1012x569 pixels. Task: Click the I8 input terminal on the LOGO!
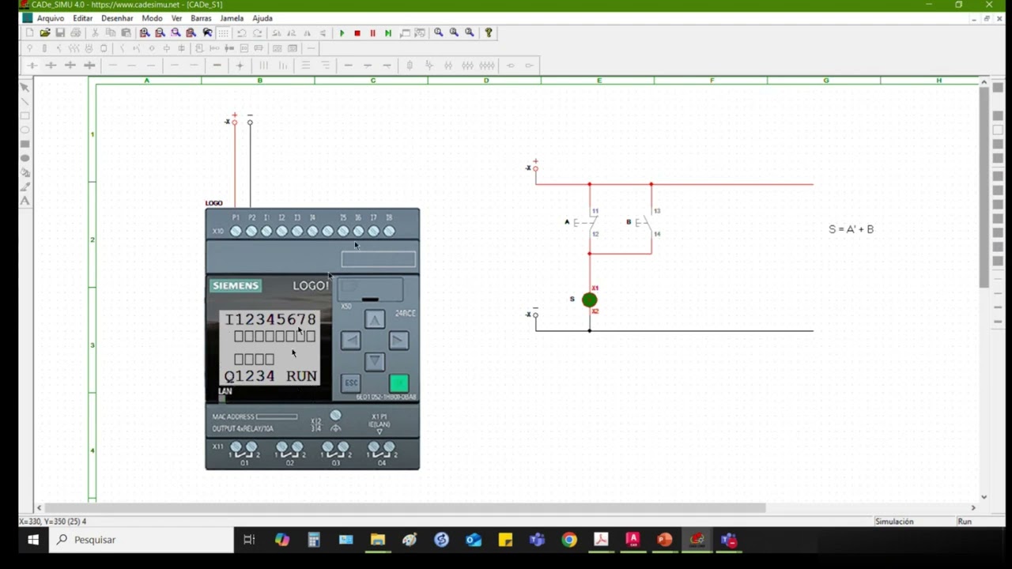pos(389,232)
